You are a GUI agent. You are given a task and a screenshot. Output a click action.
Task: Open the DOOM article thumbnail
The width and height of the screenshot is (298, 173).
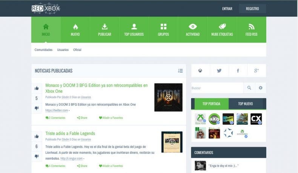click(x=168, y=97)
